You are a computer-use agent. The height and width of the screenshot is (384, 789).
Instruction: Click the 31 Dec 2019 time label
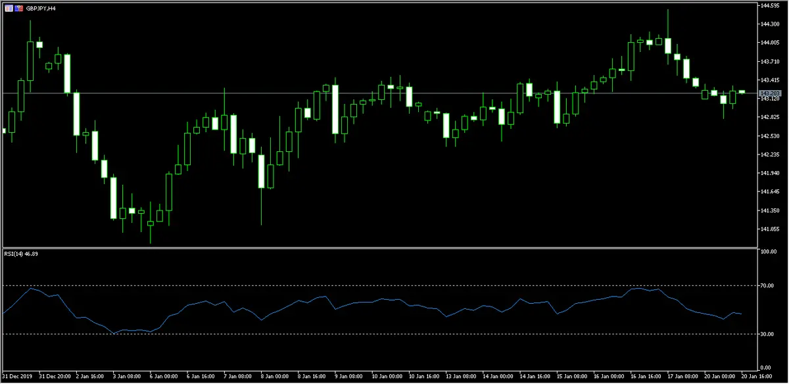click(x=16, y=378)
